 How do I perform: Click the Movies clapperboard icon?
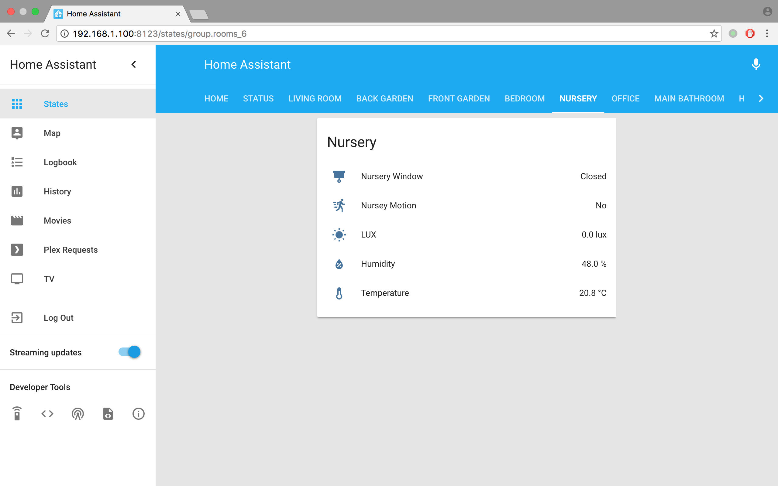[x=17, y=221]
